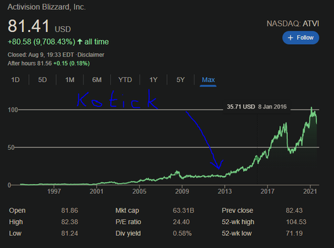
Task: Click the green up arrow beside all time
Action: 79,41
